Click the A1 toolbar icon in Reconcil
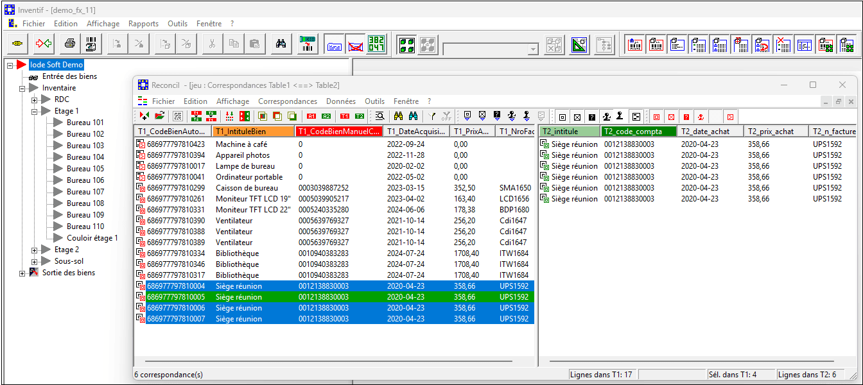 tap(311, 117)
